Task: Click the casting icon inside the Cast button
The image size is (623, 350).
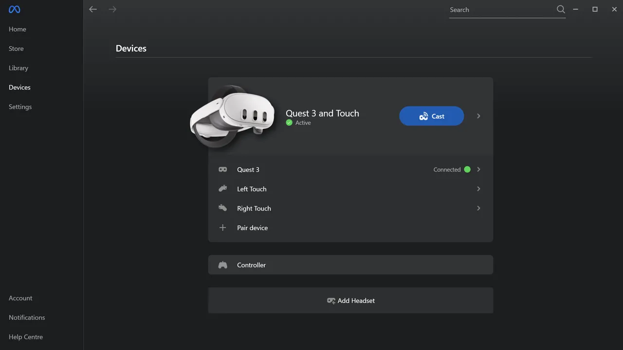Action: tap(422, 116)
